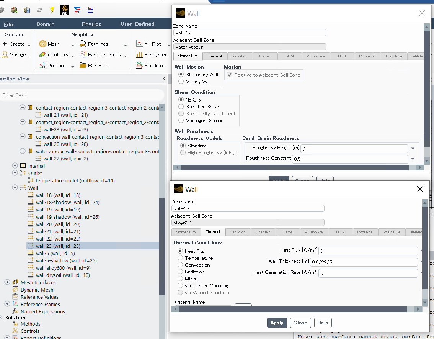Open Residuals plot tool
Viewport: 434px width, 339px height.
tap(152, 66)
